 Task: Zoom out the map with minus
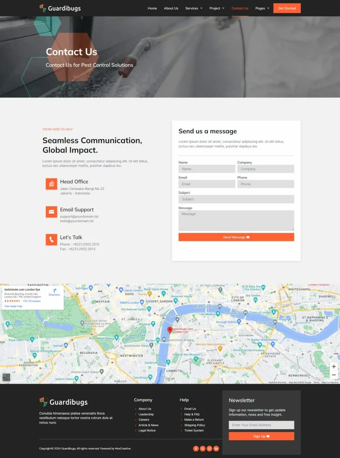[334, 375]
